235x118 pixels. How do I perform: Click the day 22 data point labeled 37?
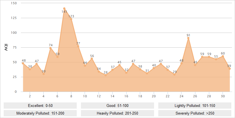point(168,70)
